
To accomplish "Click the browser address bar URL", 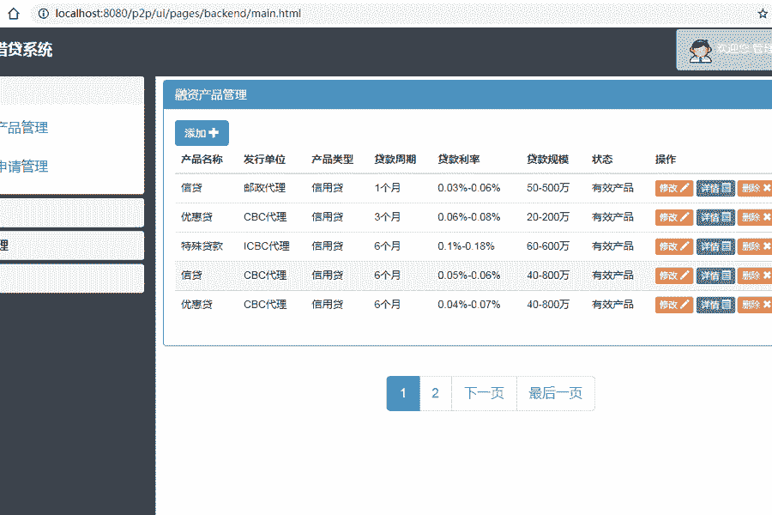I will point(178,14).
